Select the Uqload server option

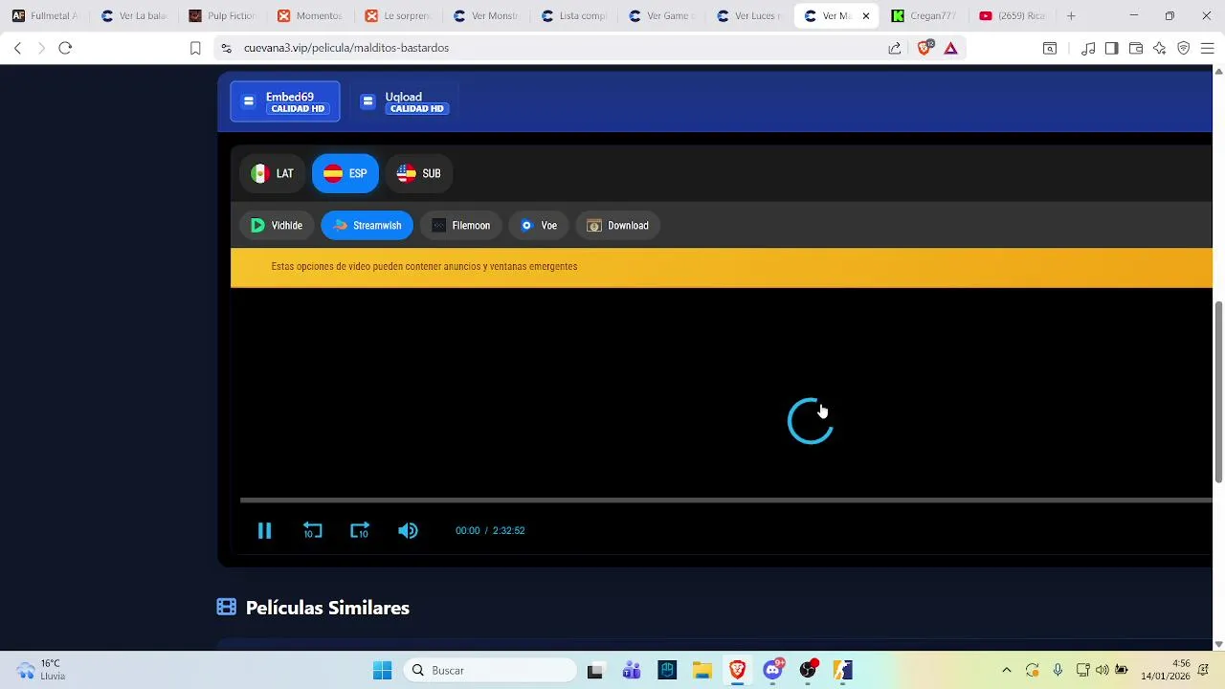coord(404,101)
